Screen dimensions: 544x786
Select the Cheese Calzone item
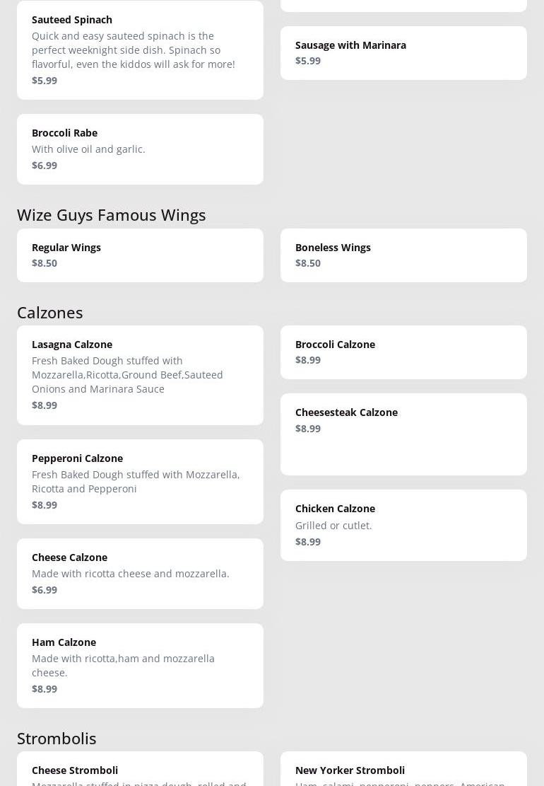[140, 574]
